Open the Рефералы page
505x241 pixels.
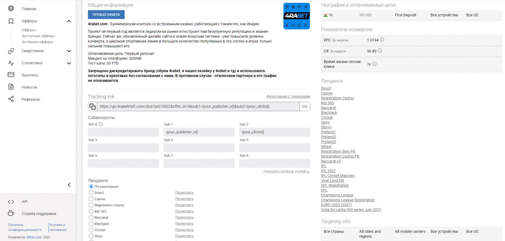(x=31, y=99)
